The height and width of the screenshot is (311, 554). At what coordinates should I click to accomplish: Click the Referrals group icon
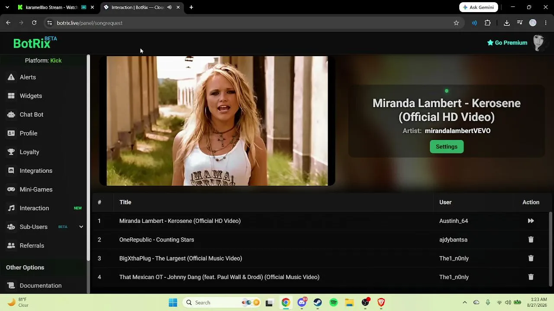click(x=11, y=246)
